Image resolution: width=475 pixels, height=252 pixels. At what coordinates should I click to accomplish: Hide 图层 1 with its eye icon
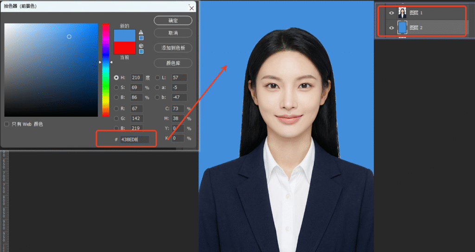tap(392, 13)
